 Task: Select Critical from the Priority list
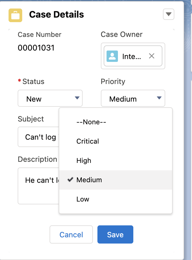pyautogui.click(x=87, y=141)
